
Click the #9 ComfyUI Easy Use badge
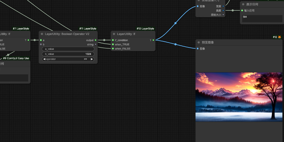point(16,58)
